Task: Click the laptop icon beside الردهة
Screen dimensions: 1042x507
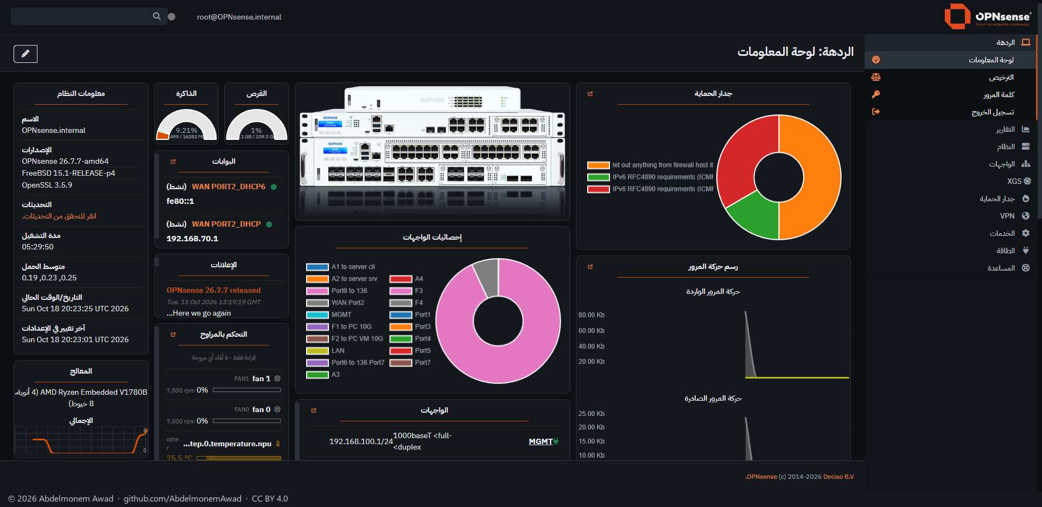Action: click(1025, 42)
